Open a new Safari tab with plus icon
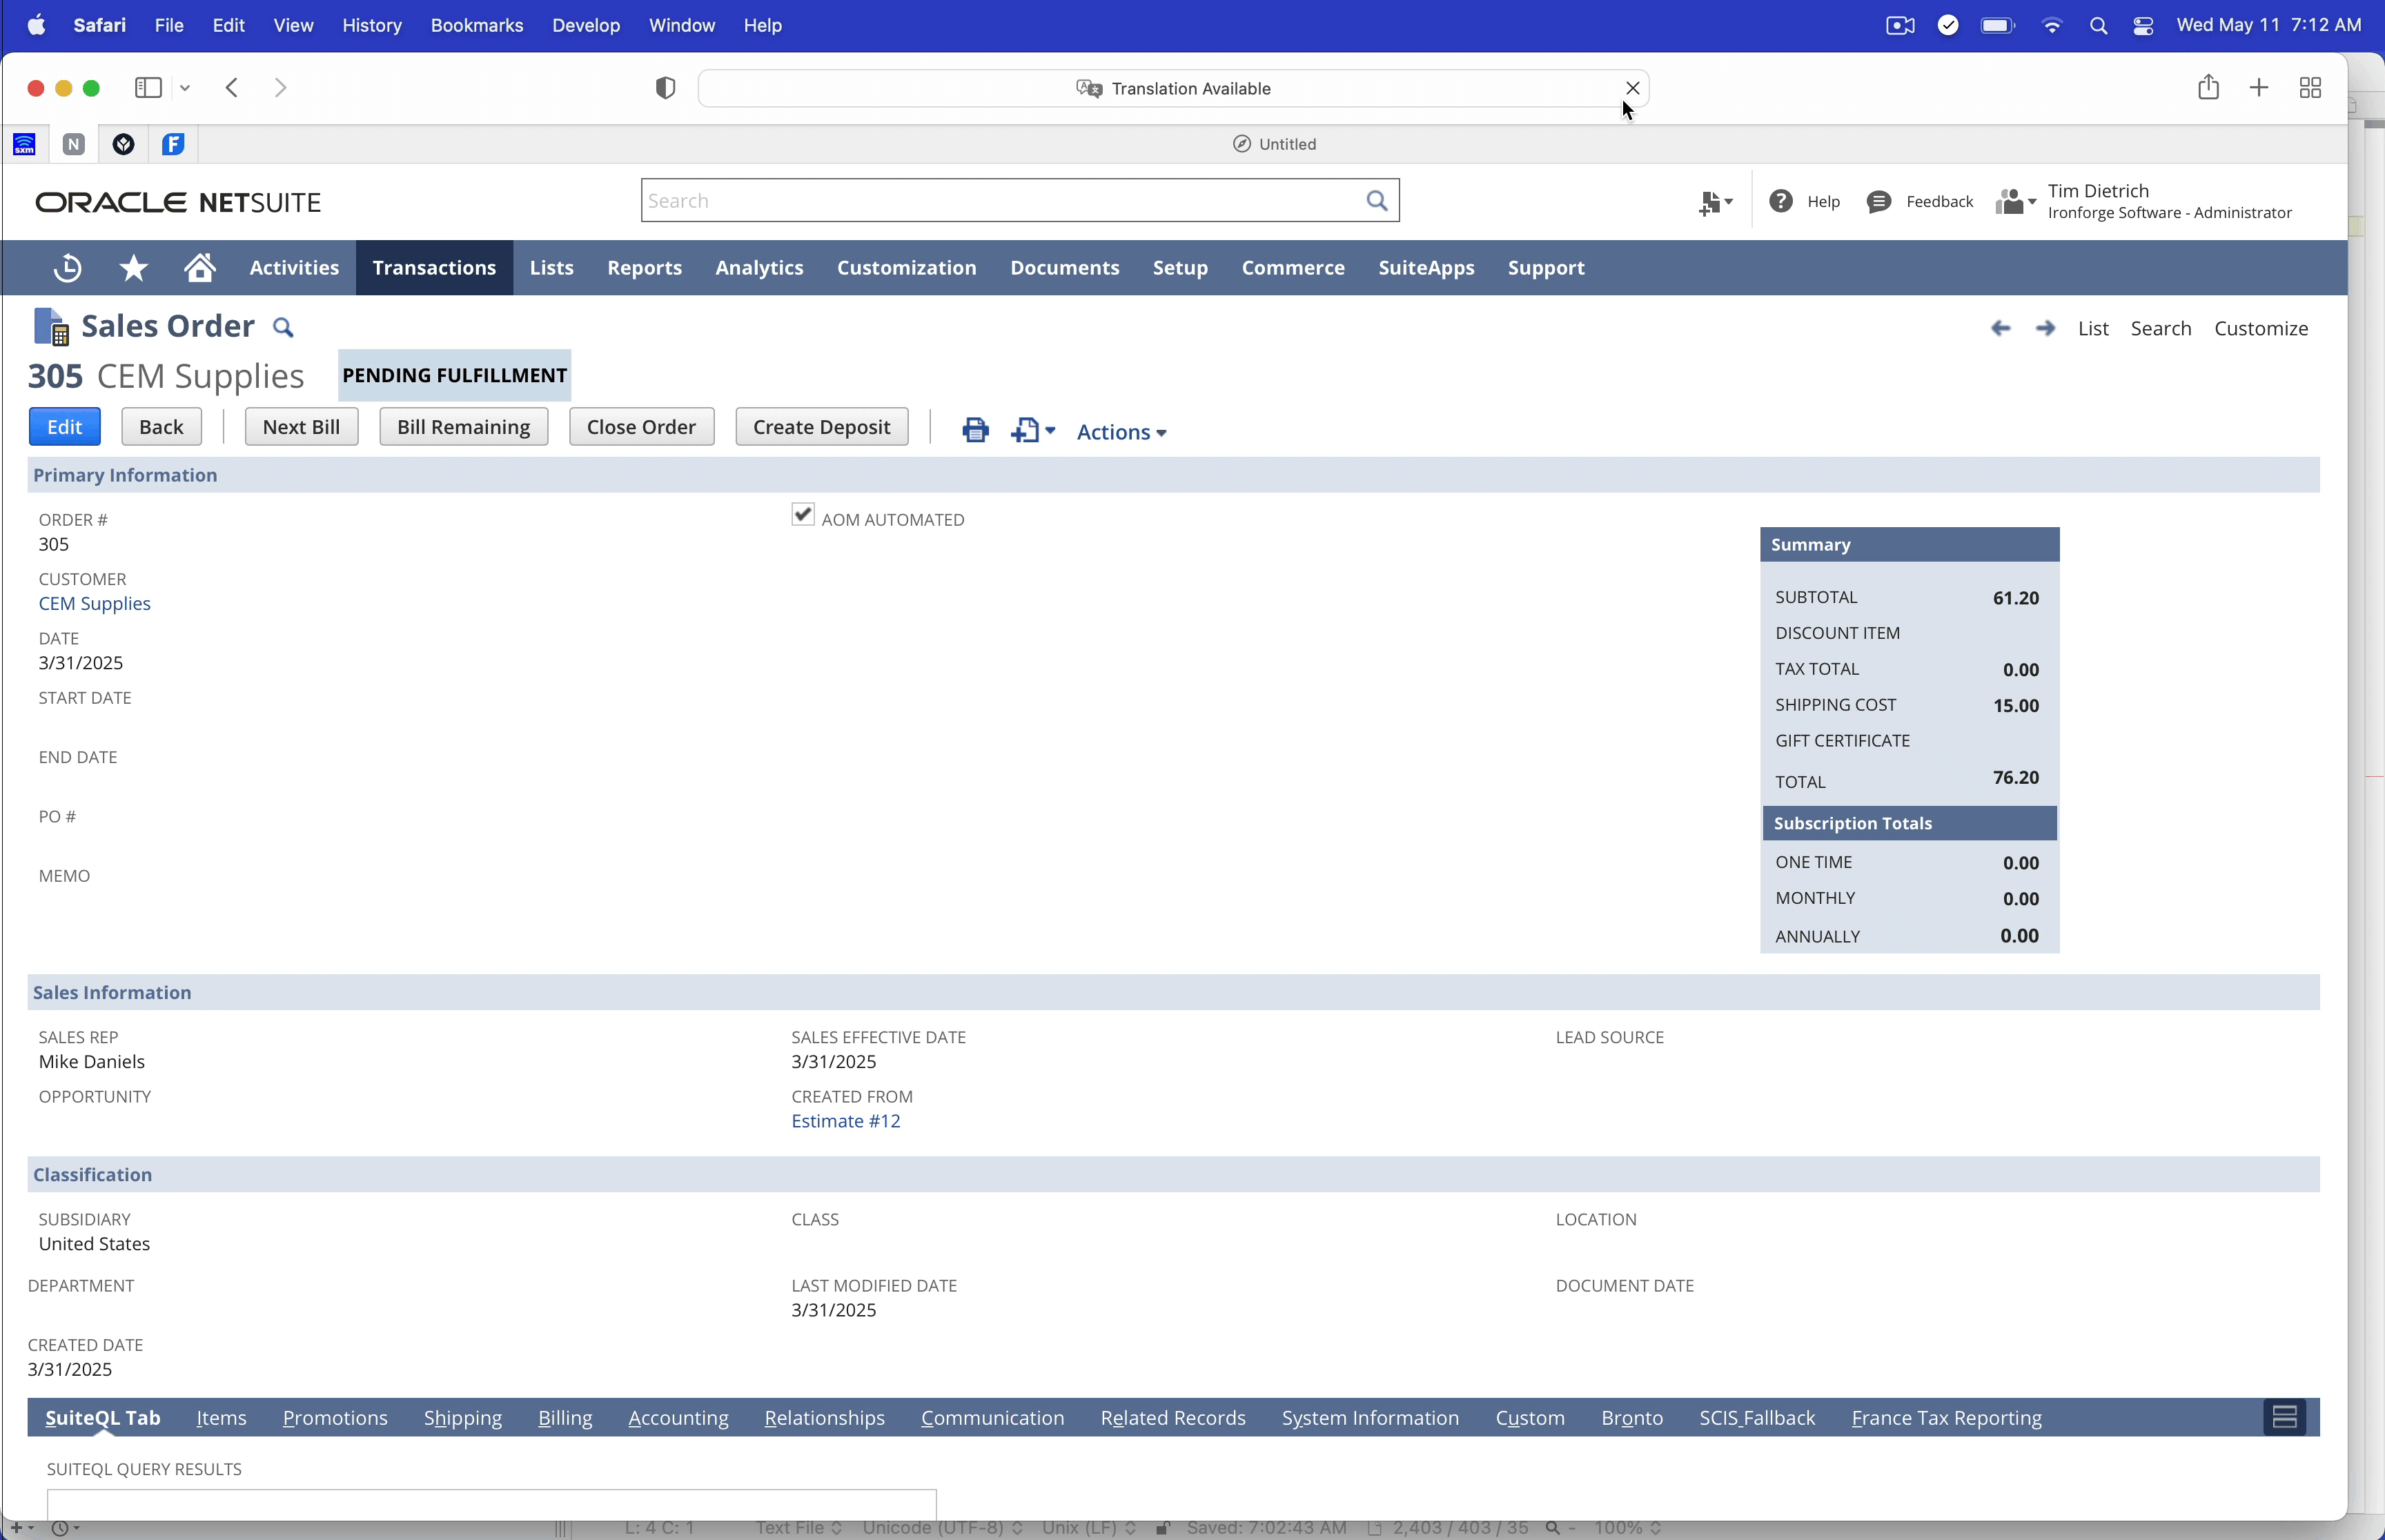Viewport: 2385px width, 1540px height. click(2258, 88)
